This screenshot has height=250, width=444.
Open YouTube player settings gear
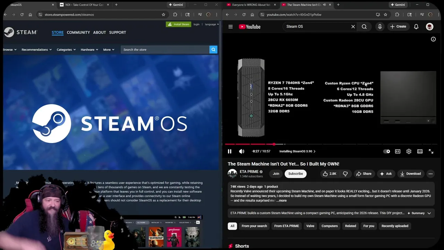[409, 151]
